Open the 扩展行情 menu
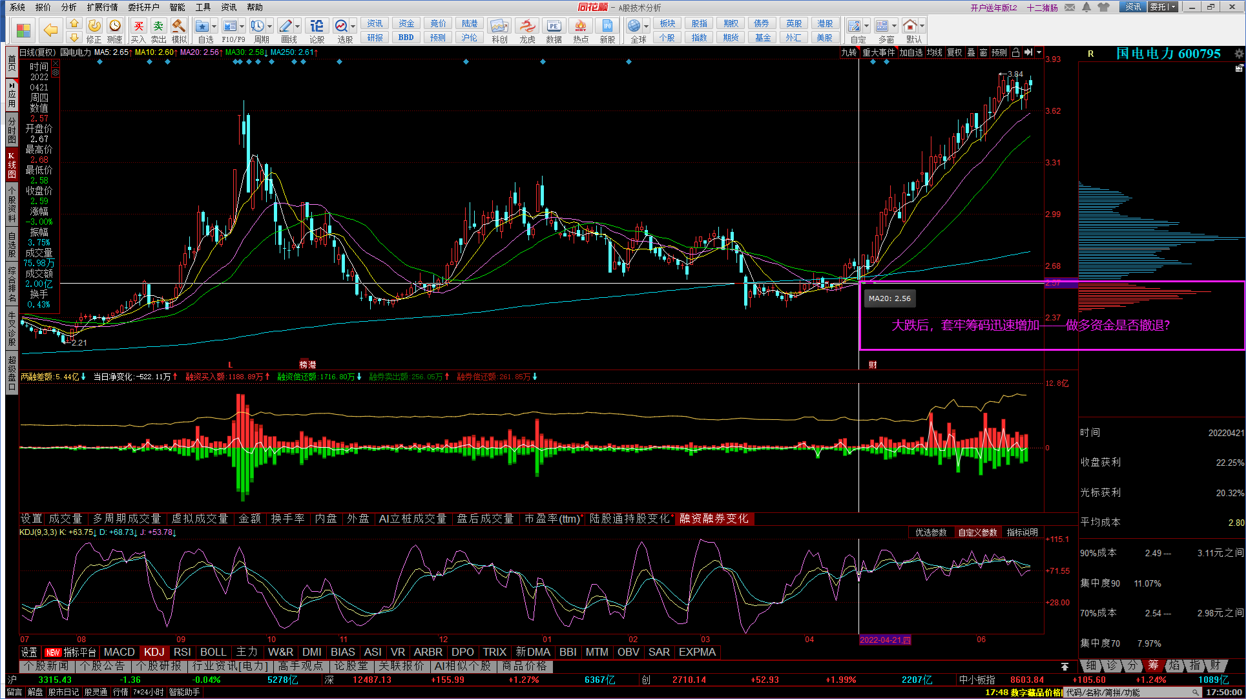 pyautogui.click(x=102, y=7)
